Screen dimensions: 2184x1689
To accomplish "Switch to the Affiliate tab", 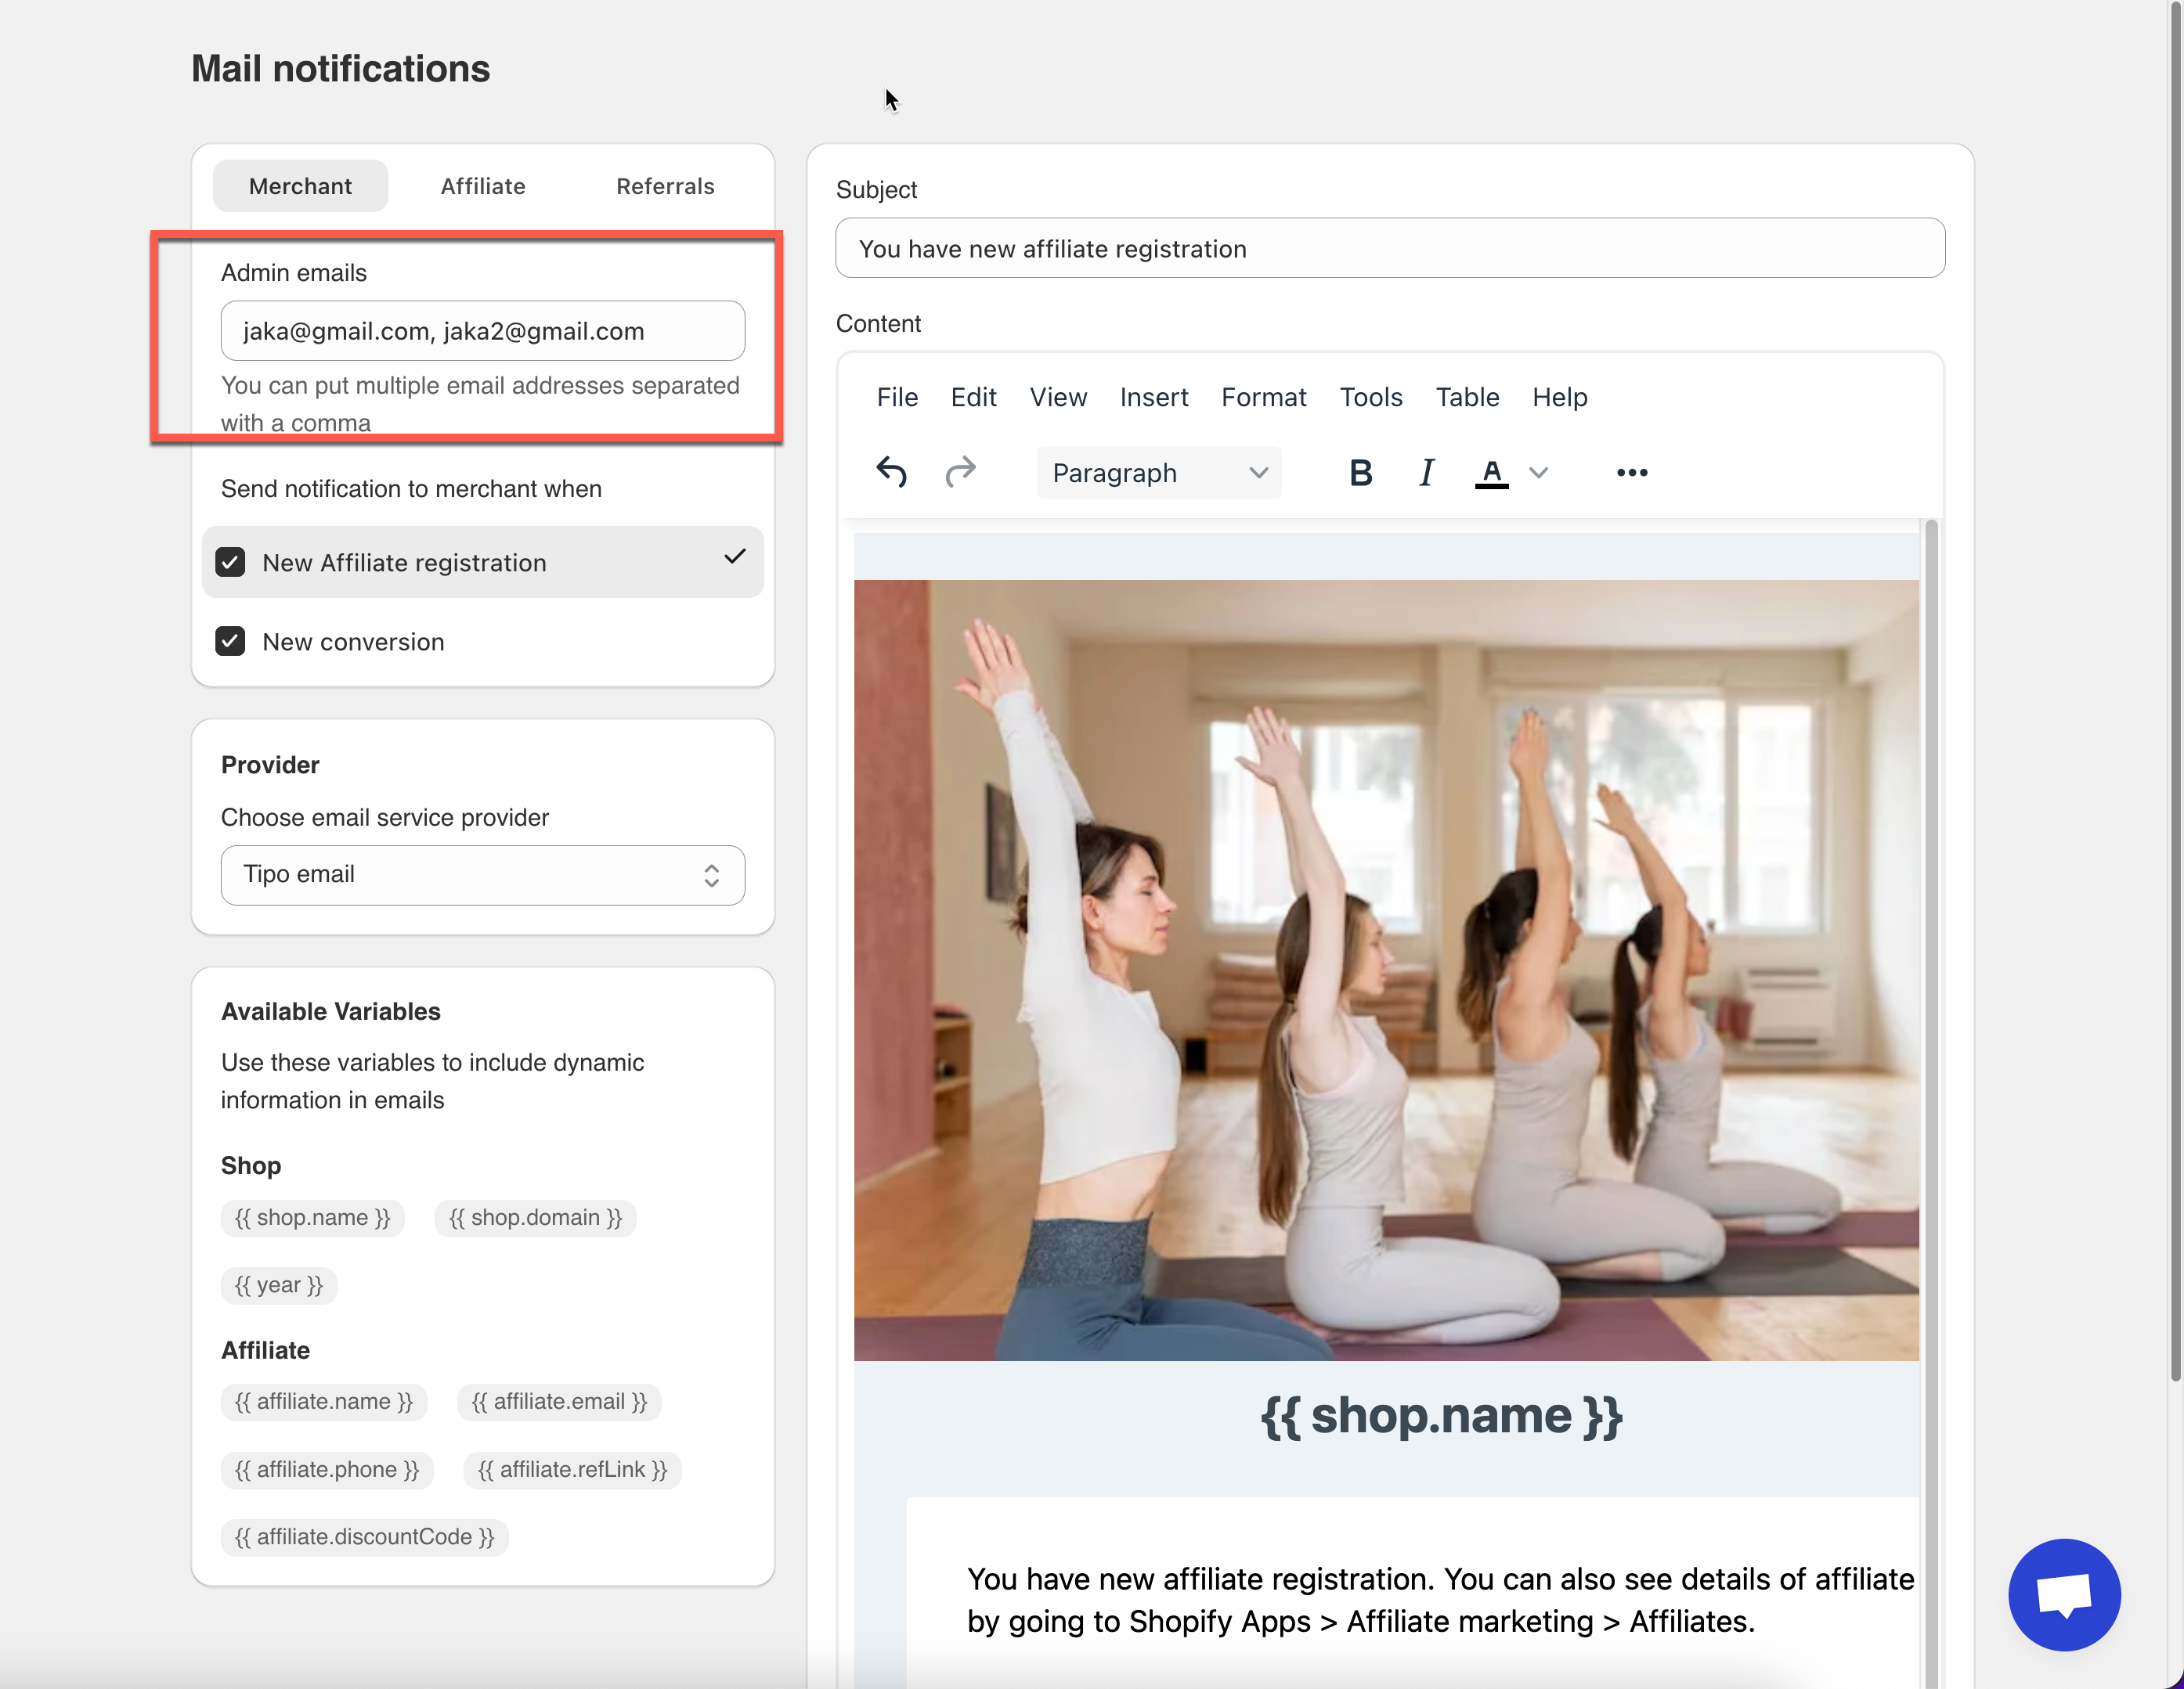I will [482, 186].
